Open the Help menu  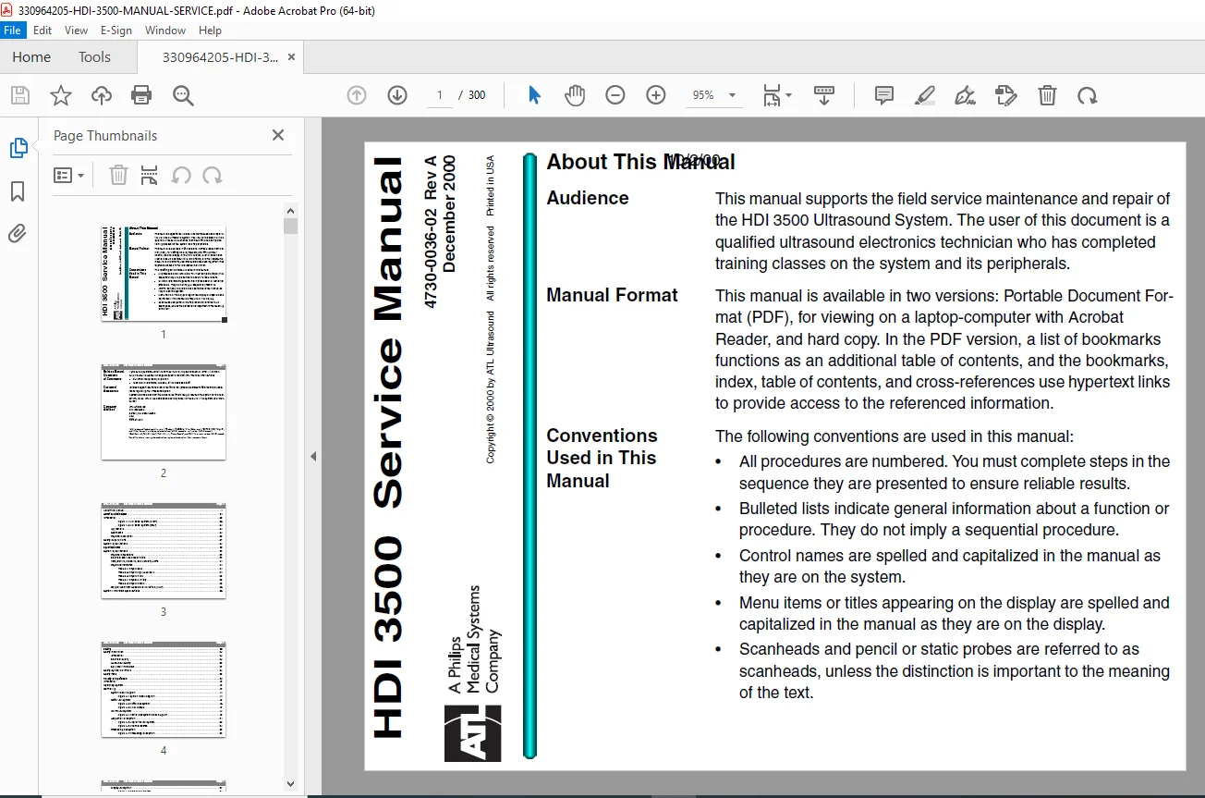tap(211, 31)
